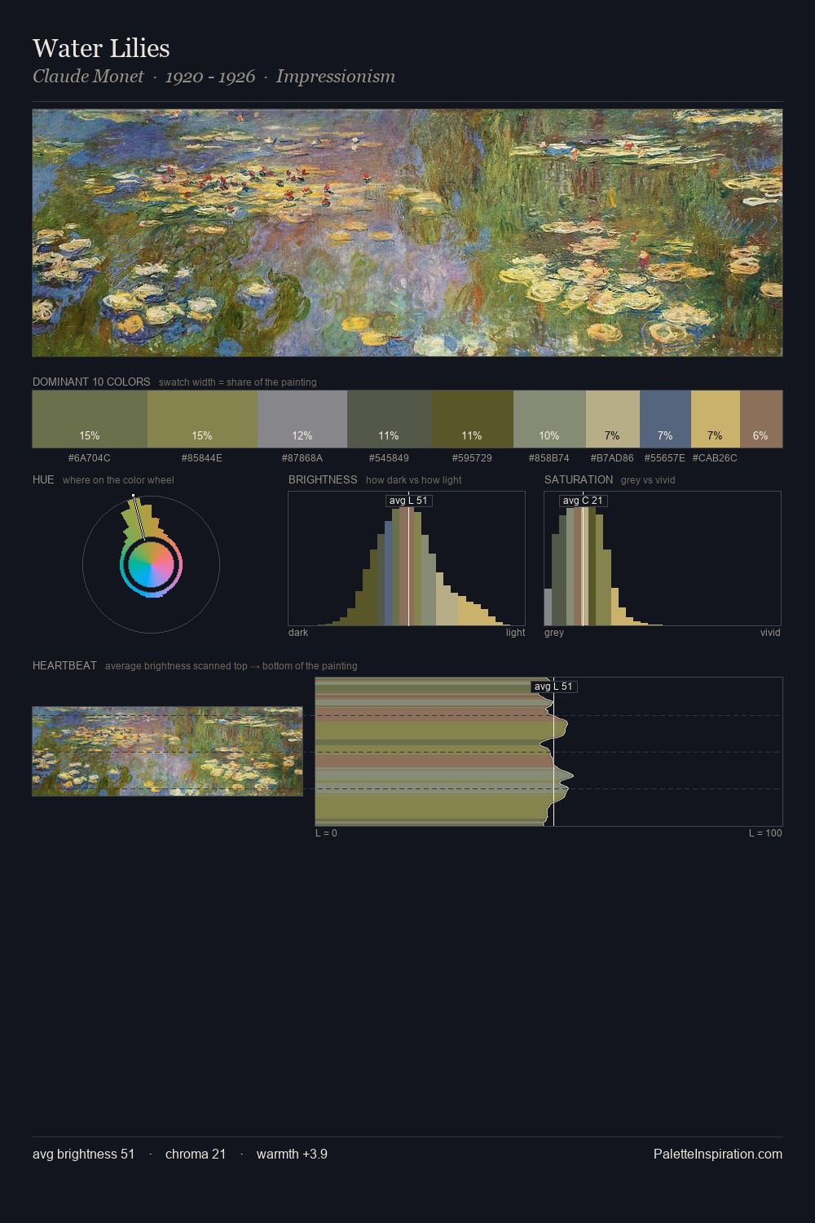Click the "#858B74" hex label
This screenshot has height=1223, width=815.
point(549,458)
